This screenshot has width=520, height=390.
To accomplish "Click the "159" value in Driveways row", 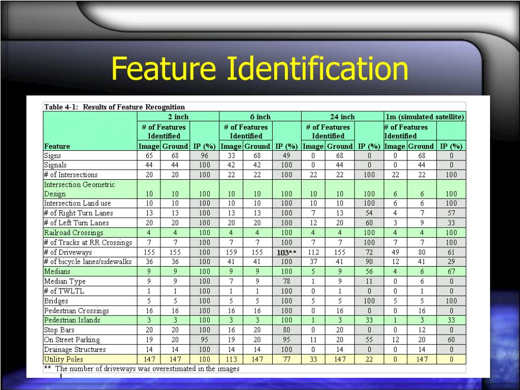I will [231, 252].
